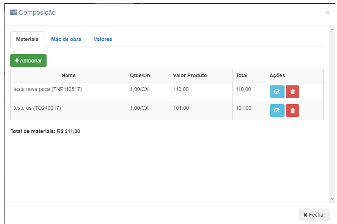Click the Total column header
Viewport: 337px width, 224px height.
(x=242, y=75)
